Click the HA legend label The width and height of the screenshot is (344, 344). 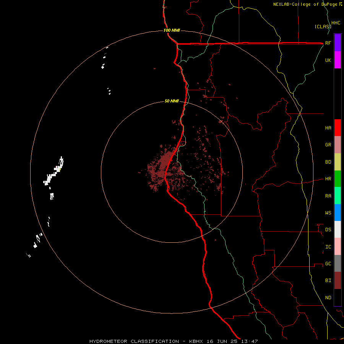(328, 128)
